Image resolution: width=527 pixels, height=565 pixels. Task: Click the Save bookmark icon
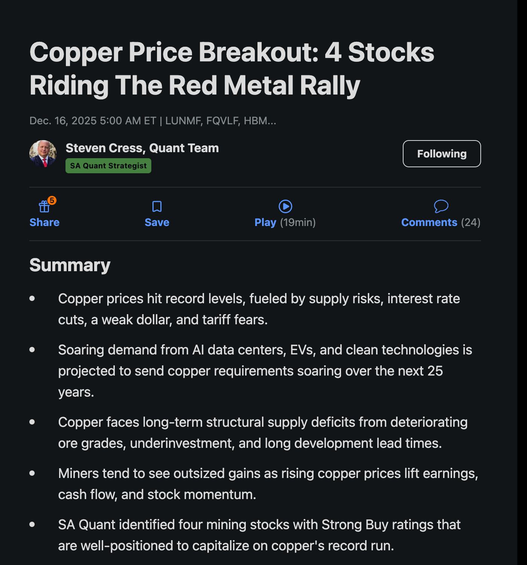[x=157, y=206]
